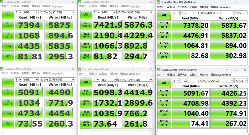This screenshot has width=249, height=135.
Task: Open 1GiB size dropdown in top 5.2.0 window
Action: click(x=31, y=12)
